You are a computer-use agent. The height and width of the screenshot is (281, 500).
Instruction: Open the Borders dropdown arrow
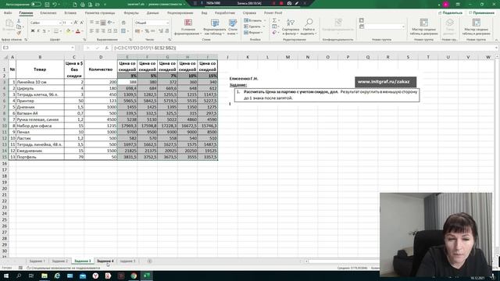coord(61,31)
